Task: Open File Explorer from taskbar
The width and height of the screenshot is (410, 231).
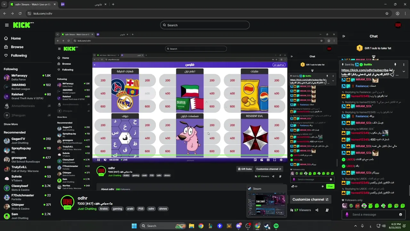Action: point(192,226)
